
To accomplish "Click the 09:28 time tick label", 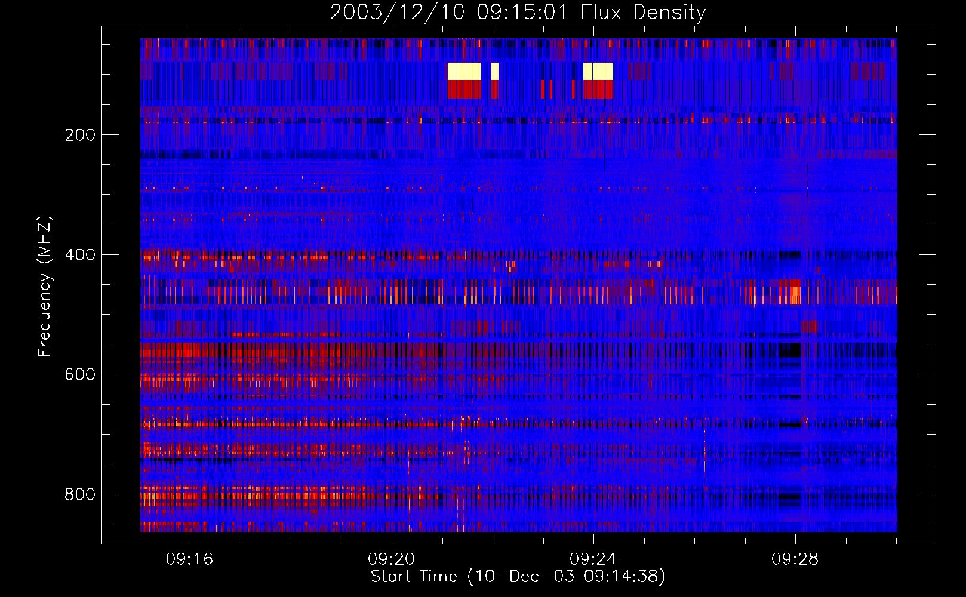I will [x=795, y=559].
